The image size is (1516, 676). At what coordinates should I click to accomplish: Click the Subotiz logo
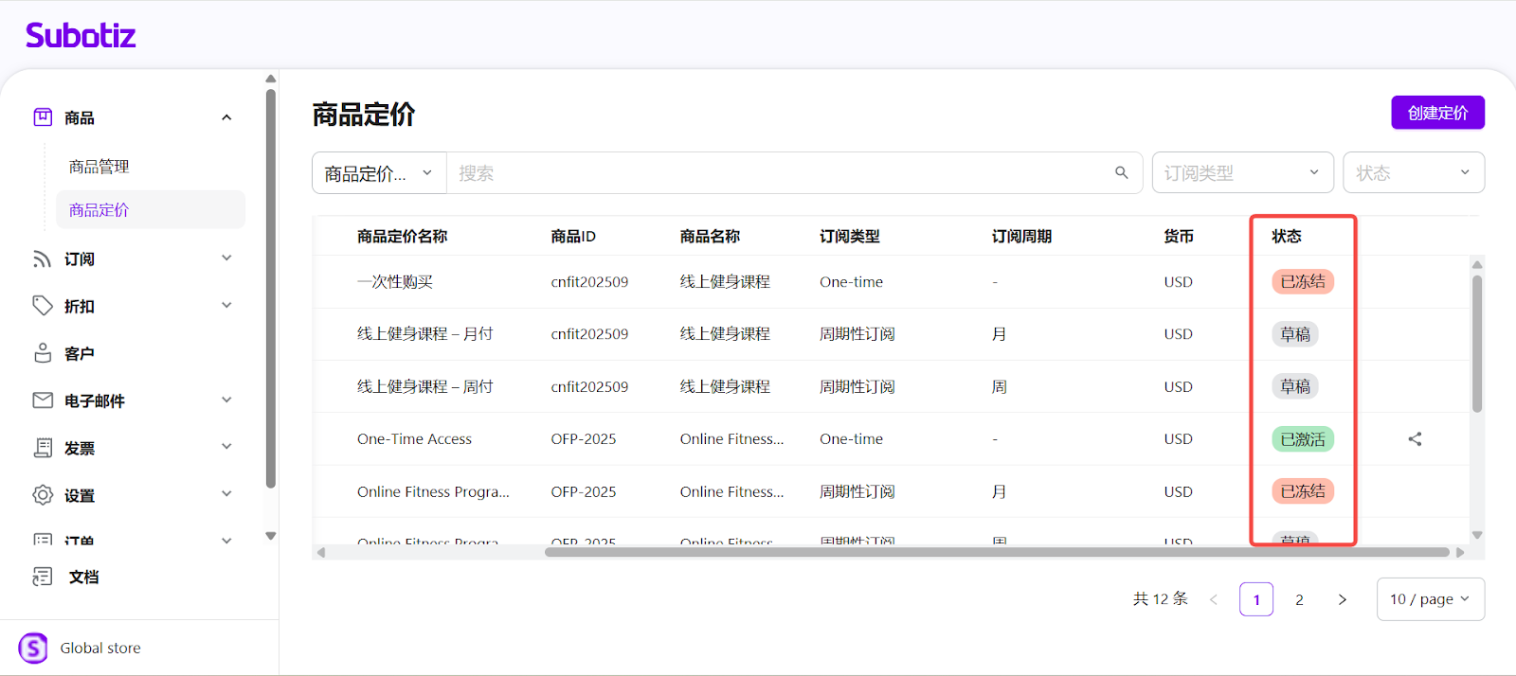coord(81,36)
